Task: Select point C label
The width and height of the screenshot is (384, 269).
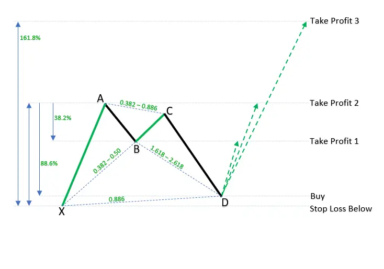Action: click(x=170, y=111)
